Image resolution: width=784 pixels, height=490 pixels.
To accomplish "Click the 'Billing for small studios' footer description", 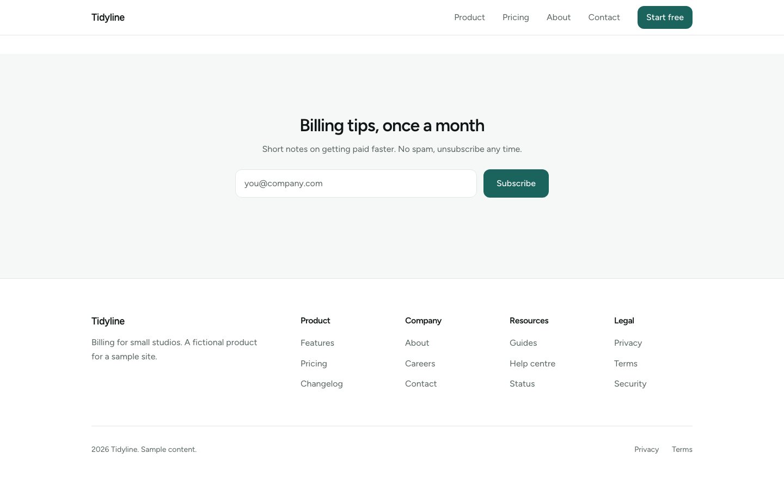I will (x=174, y=350).
